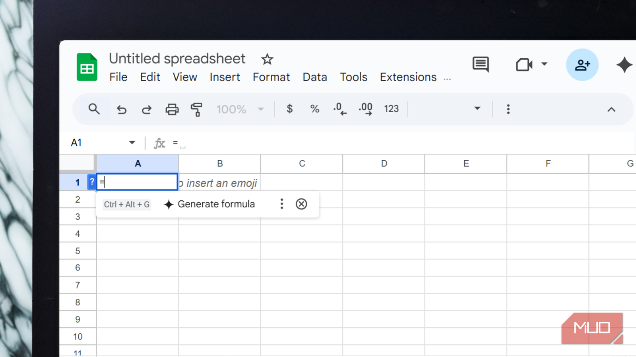Expand the Meet video call dropdown
The image size is (636, 357).
click(545, 64)
